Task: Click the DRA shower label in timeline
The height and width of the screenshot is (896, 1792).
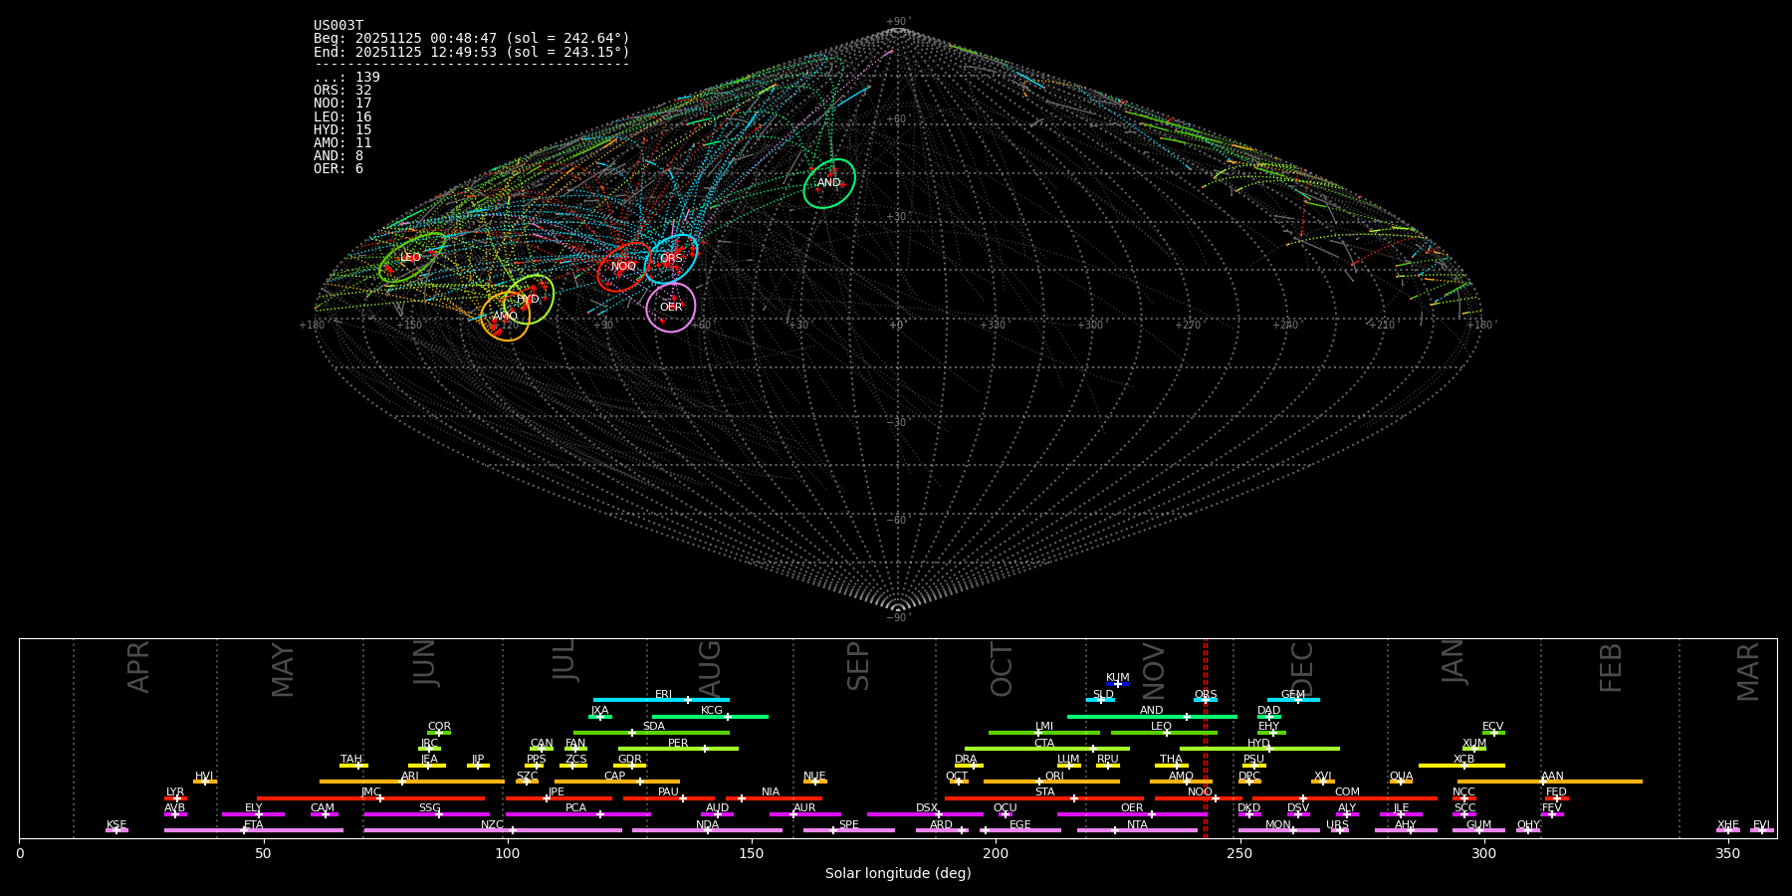Action: (966, 760)
